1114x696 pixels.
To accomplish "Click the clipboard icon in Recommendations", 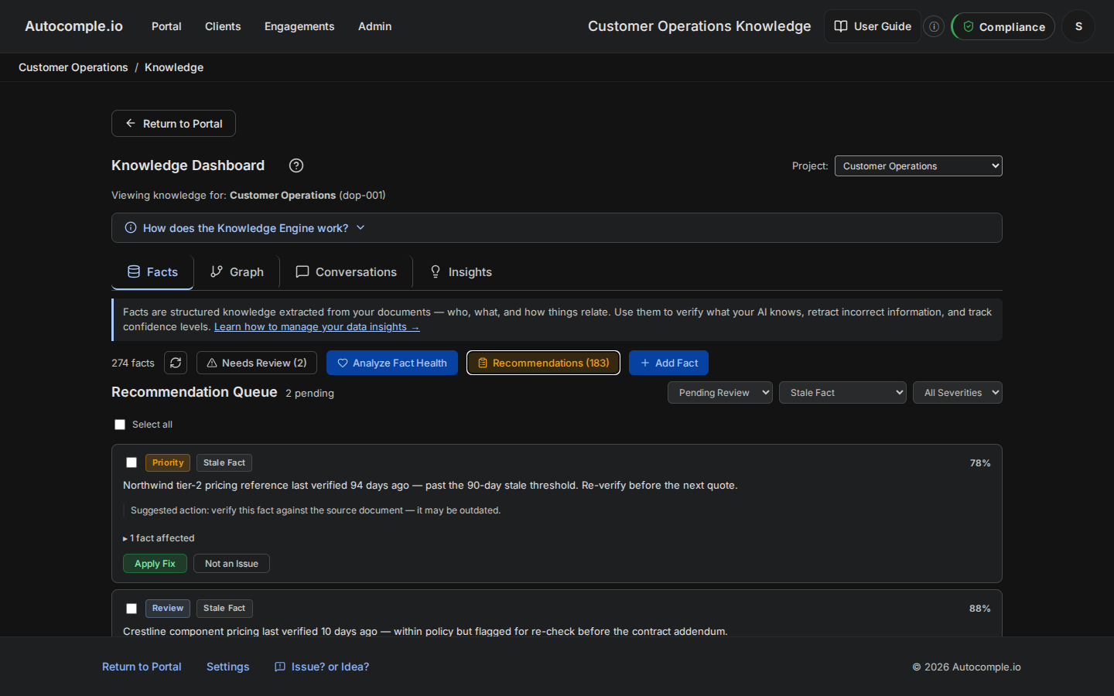I will click(483, 363).
